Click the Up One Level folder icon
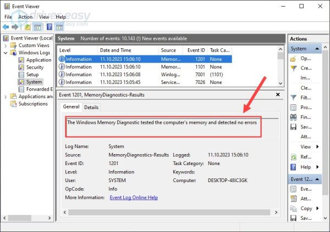The height and width of the screenshot is (232, 330). click(x=28, y=26)
